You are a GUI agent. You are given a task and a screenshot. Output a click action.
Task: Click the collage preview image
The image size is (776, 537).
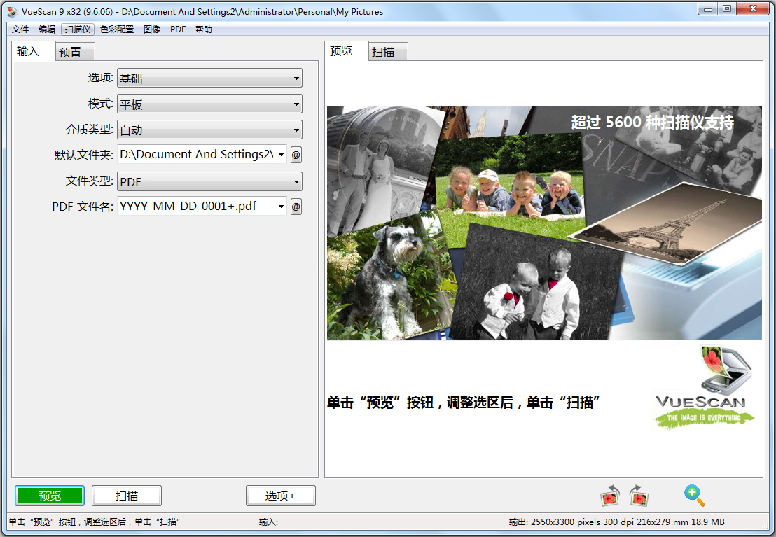pos(544,222)
